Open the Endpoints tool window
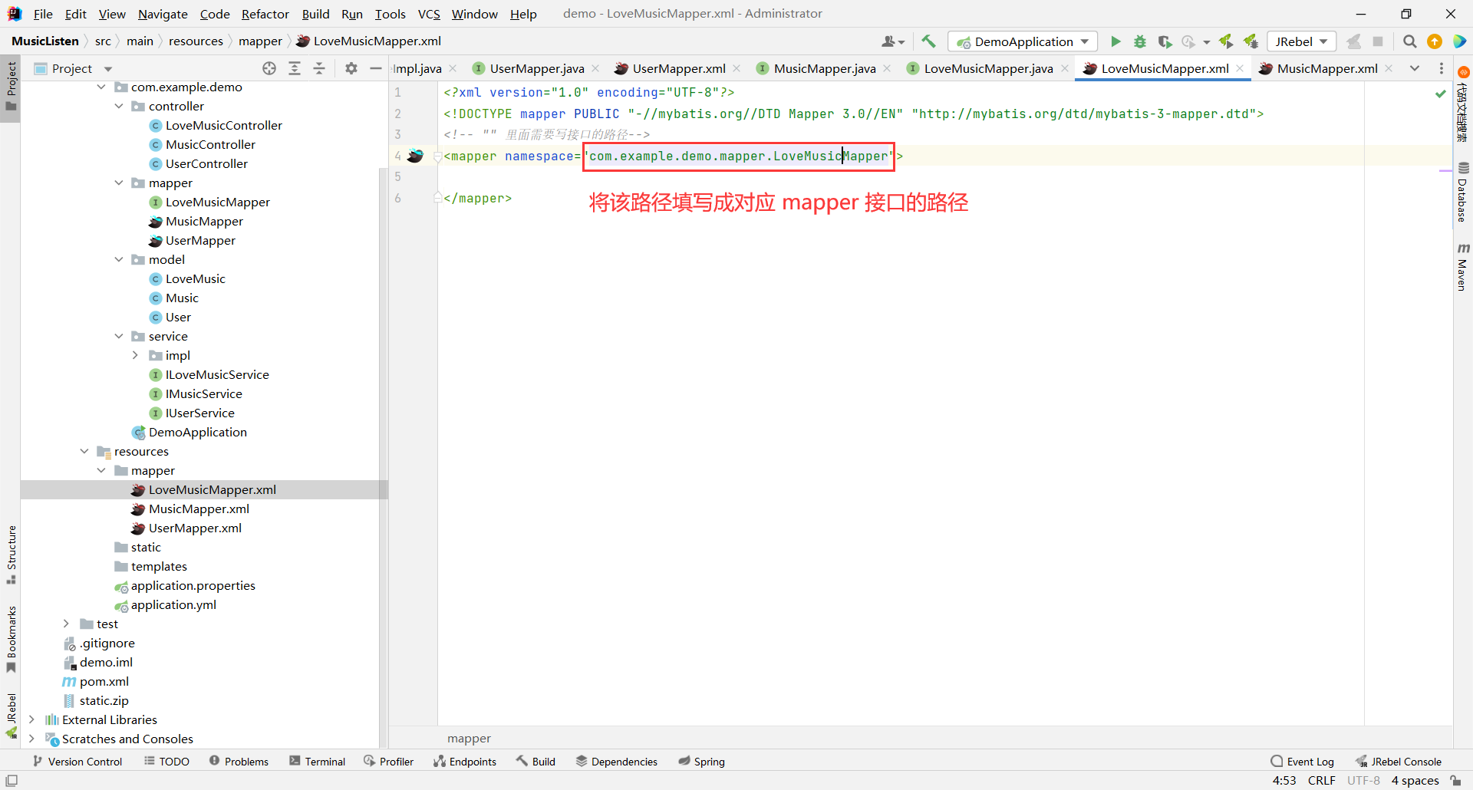 (x=465, y=762)
